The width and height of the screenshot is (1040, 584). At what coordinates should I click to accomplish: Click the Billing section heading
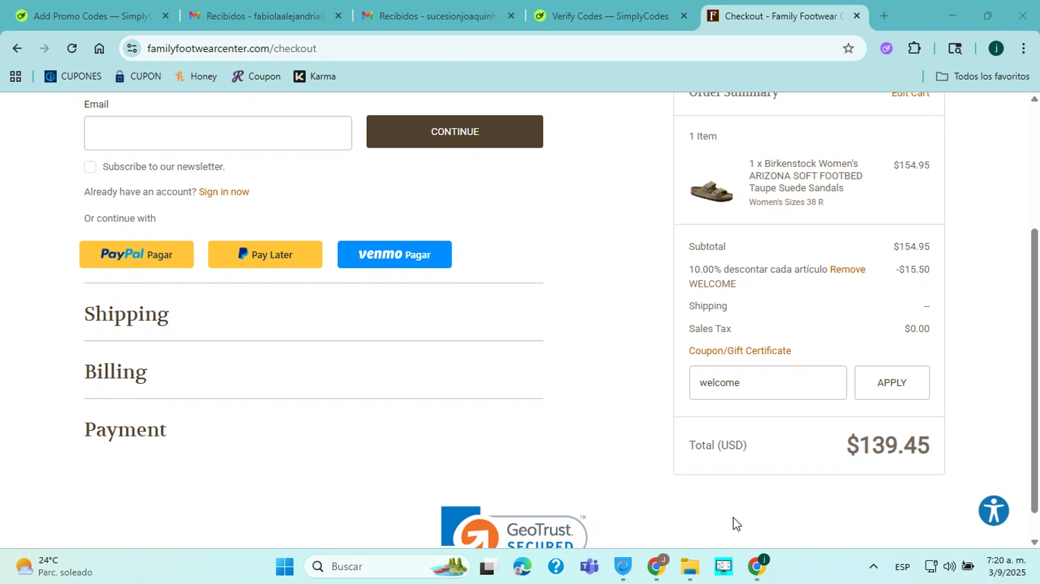tap(115, 372)
